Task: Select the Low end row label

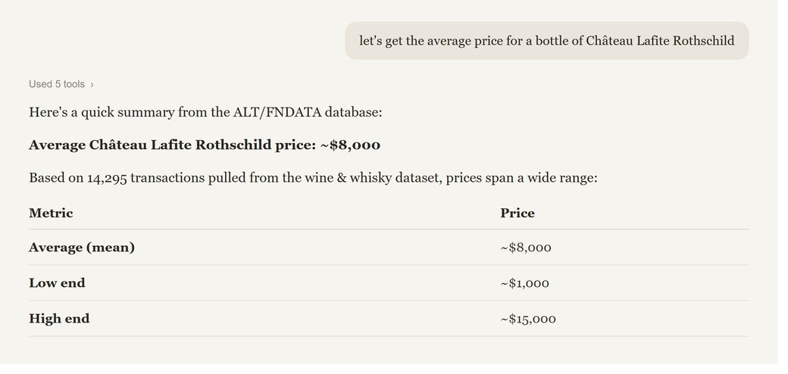Action: [x=57, y=283]
